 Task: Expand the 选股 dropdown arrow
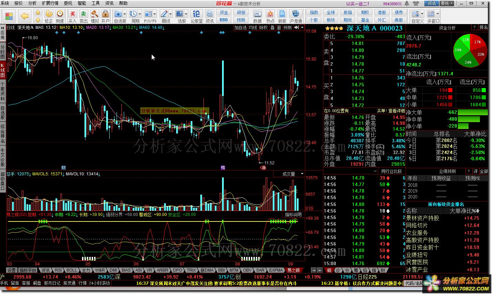[x=186, y=14]
